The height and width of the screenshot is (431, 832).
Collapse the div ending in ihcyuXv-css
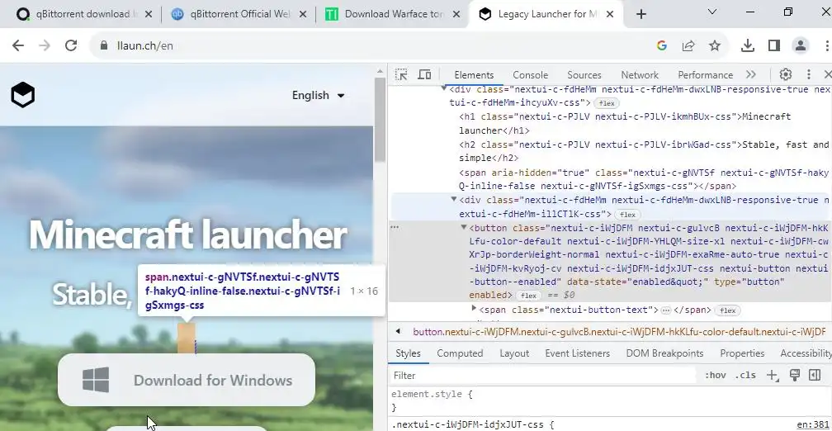click(x=443, y=88)
